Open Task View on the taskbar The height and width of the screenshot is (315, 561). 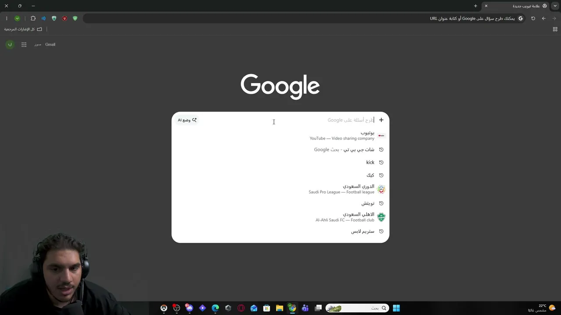pyautogui.click(x=318, y=308)
